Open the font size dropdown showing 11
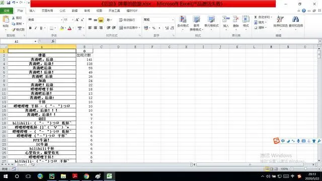Viewport: 322px width, 181px height. (72, 20)
